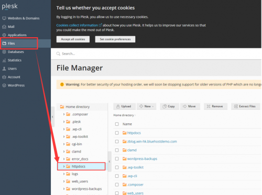Expand the httpdocs folder in tree
The width and height of the screenshot is (262, 195).
tap(64, 166)
